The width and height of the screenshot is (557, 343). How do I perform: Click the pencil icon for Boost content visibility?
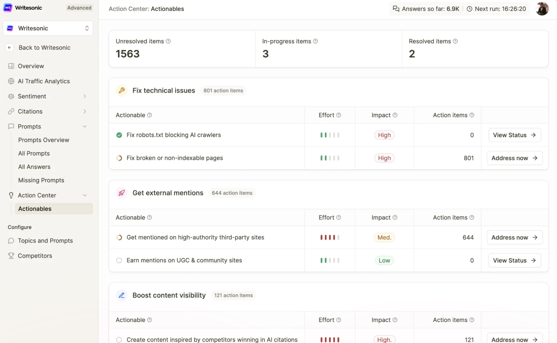(x=122, y=295)
